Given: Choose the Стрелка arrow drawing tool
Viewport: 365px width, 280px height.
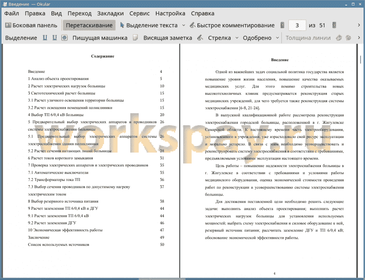Looking at the screenshot, I should pos(219,38).
